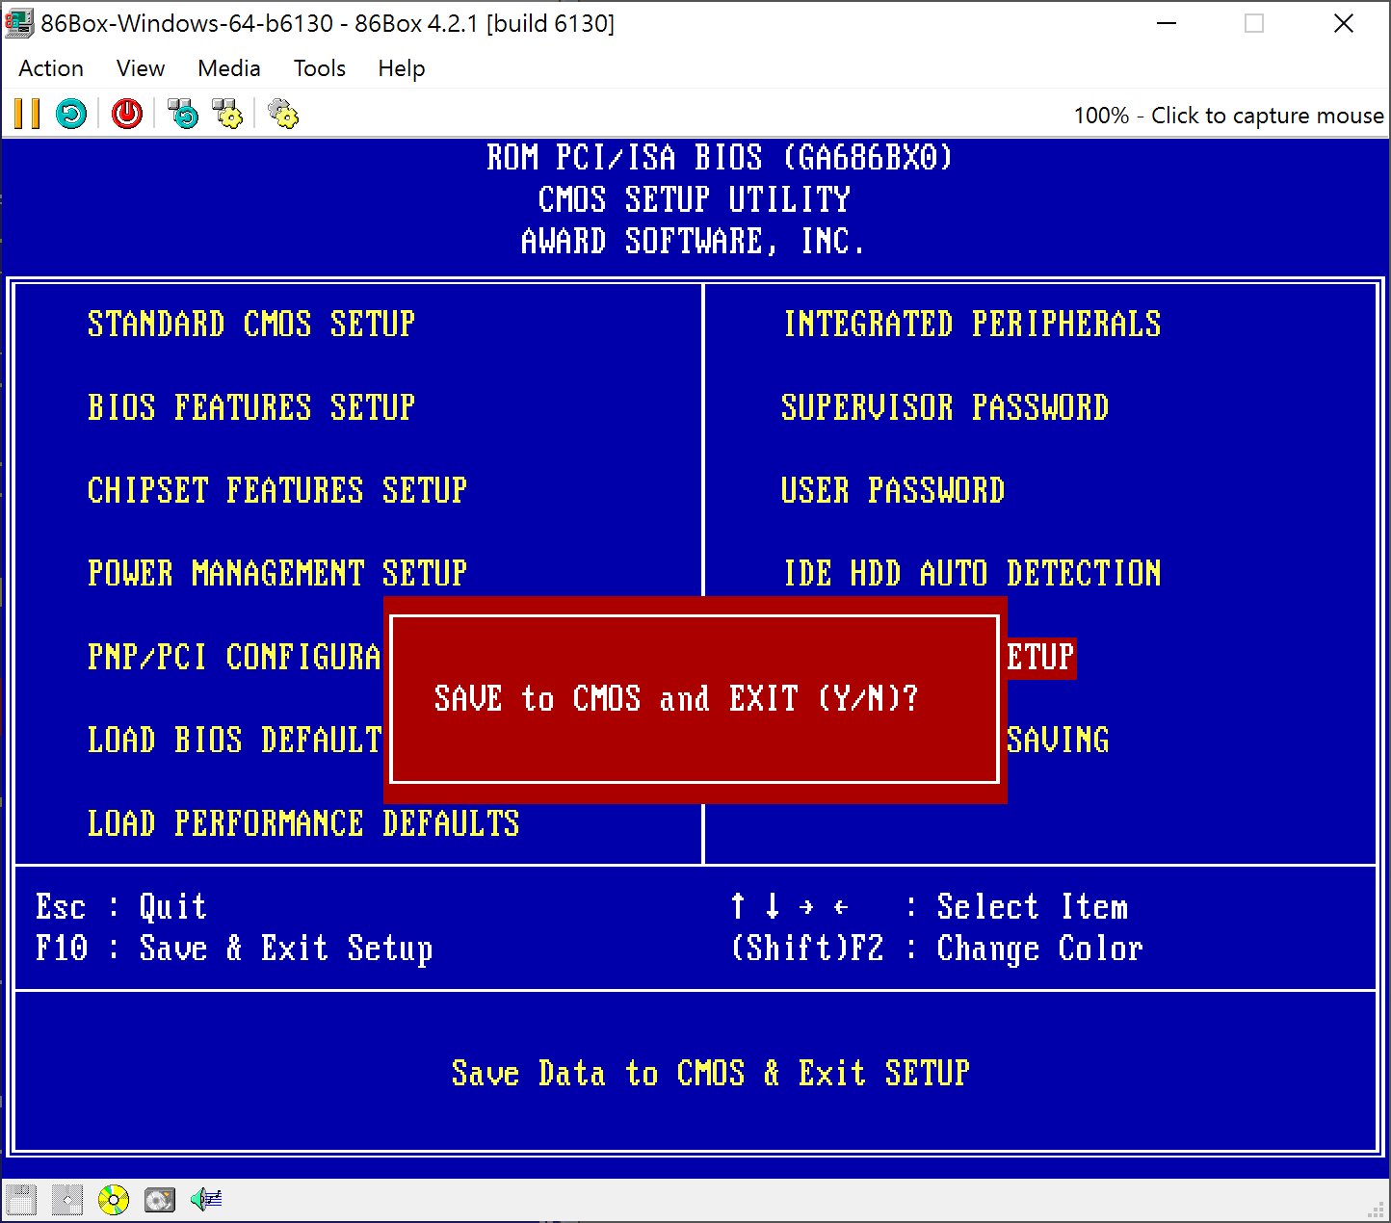This screenshot has height=1223, width=1391.
Task: Click the CMOS SETUP UTILITY heading
Action: coord(694,199)
